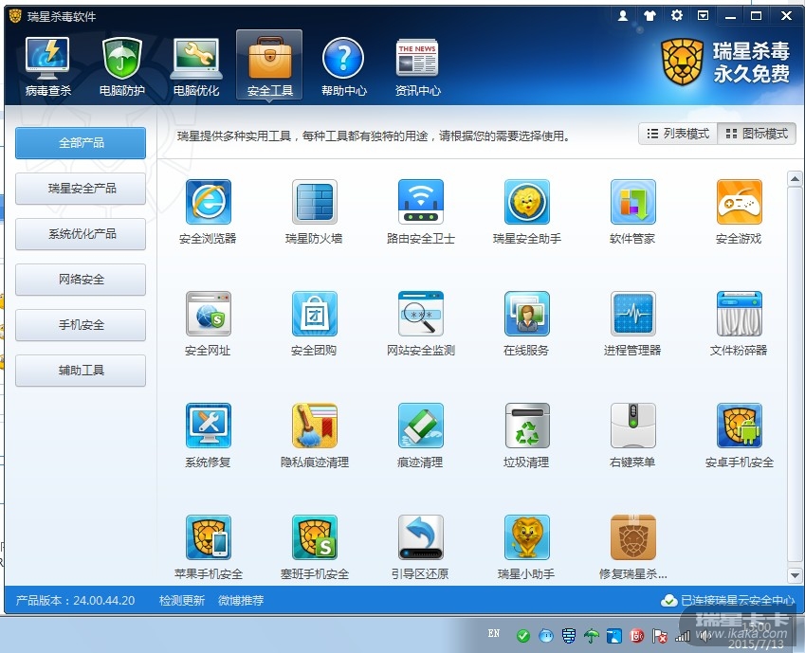Open 安卓手机安全 tool
Screen dimensions: 805x653
[739, 426]
